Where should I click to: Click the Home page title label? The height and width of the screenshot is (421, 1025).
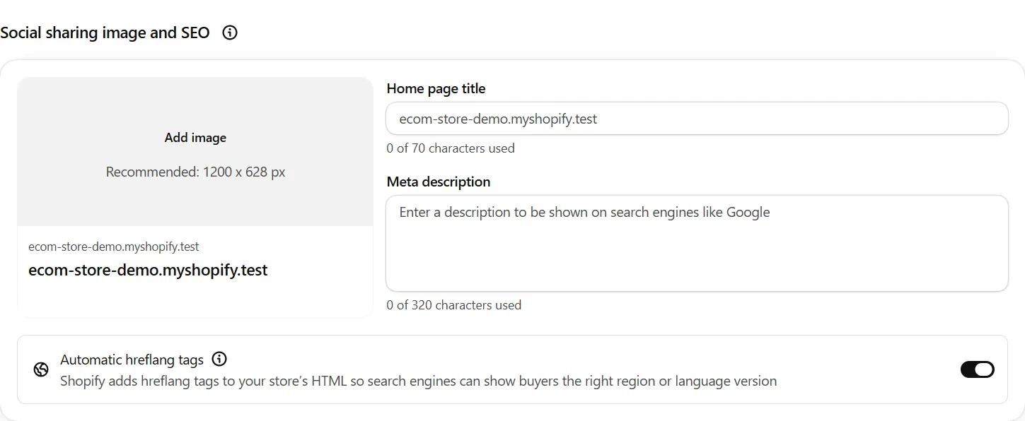(x=436, y=88)
